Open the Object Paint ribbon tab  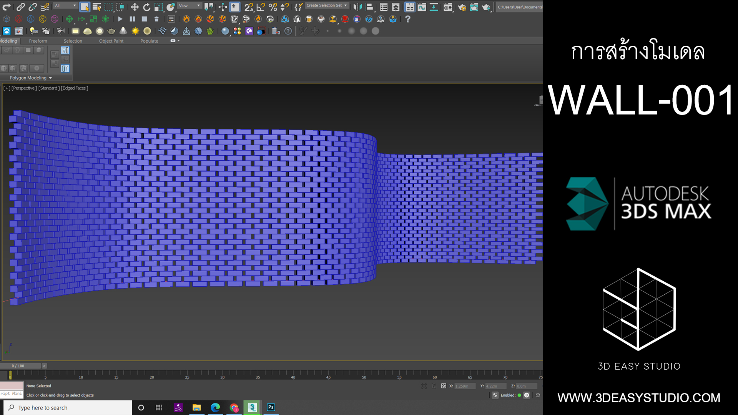pyautogui.click(x=111, y=41)
